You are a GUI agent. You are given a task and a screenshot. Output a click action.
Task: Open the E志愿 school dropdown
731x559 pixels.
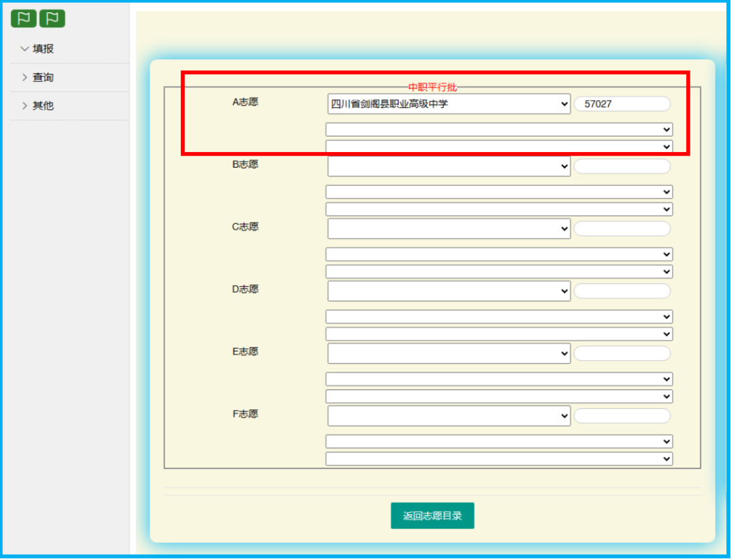[x=449, y=354]
